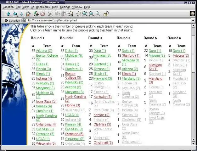Open the Bookmarks menu
The width and height of the screenshot is (197, 151).
(43, 7)
